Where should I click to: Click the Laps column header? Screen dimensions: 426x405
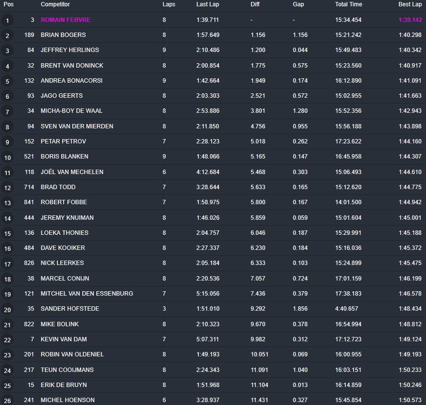(x=169, y=4)
